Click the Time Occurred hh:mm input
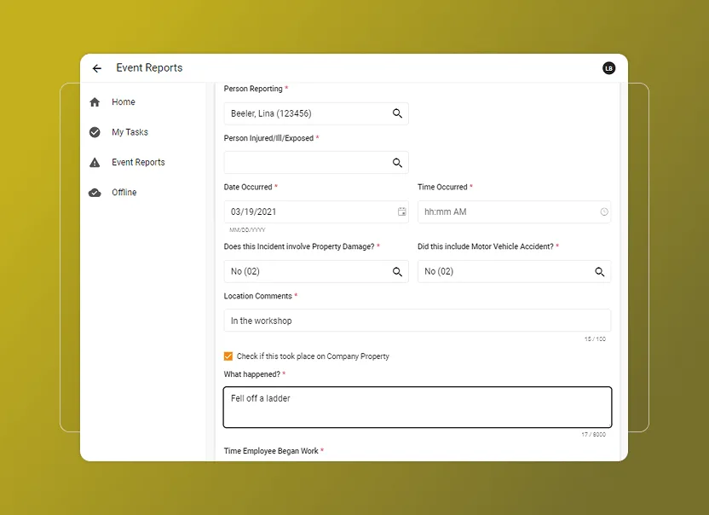 [503, 211]
